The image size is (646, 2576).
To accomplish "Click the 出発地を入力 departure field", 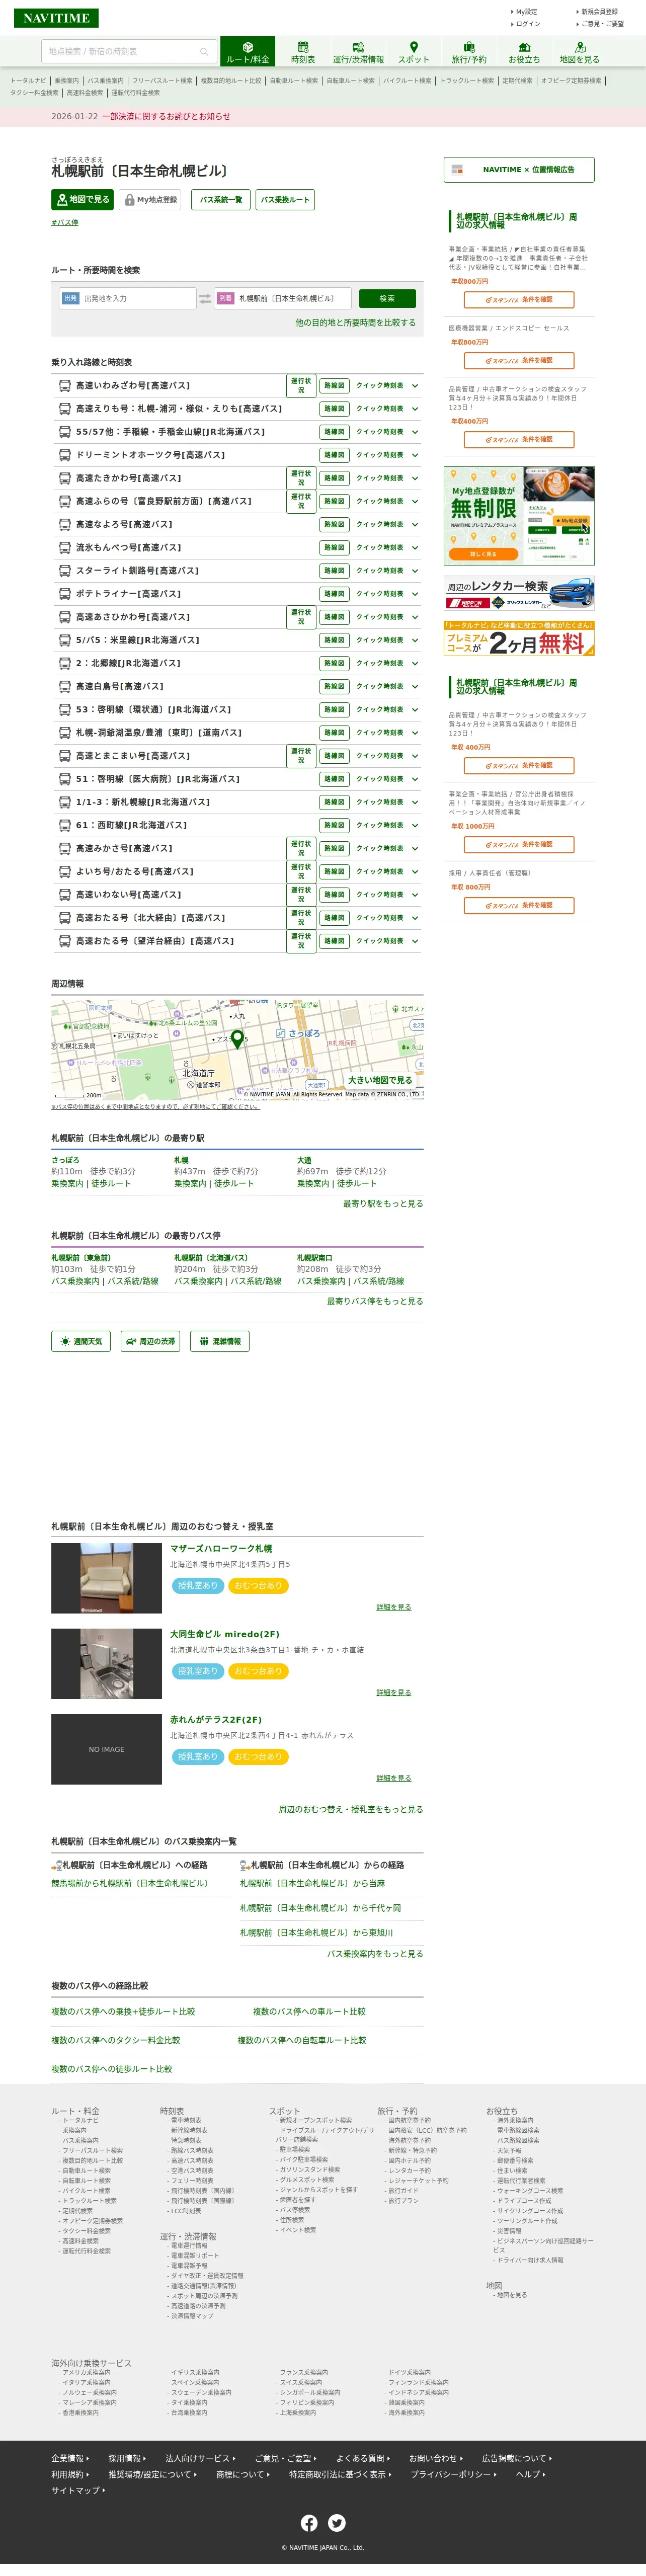I will pos(128,298).
